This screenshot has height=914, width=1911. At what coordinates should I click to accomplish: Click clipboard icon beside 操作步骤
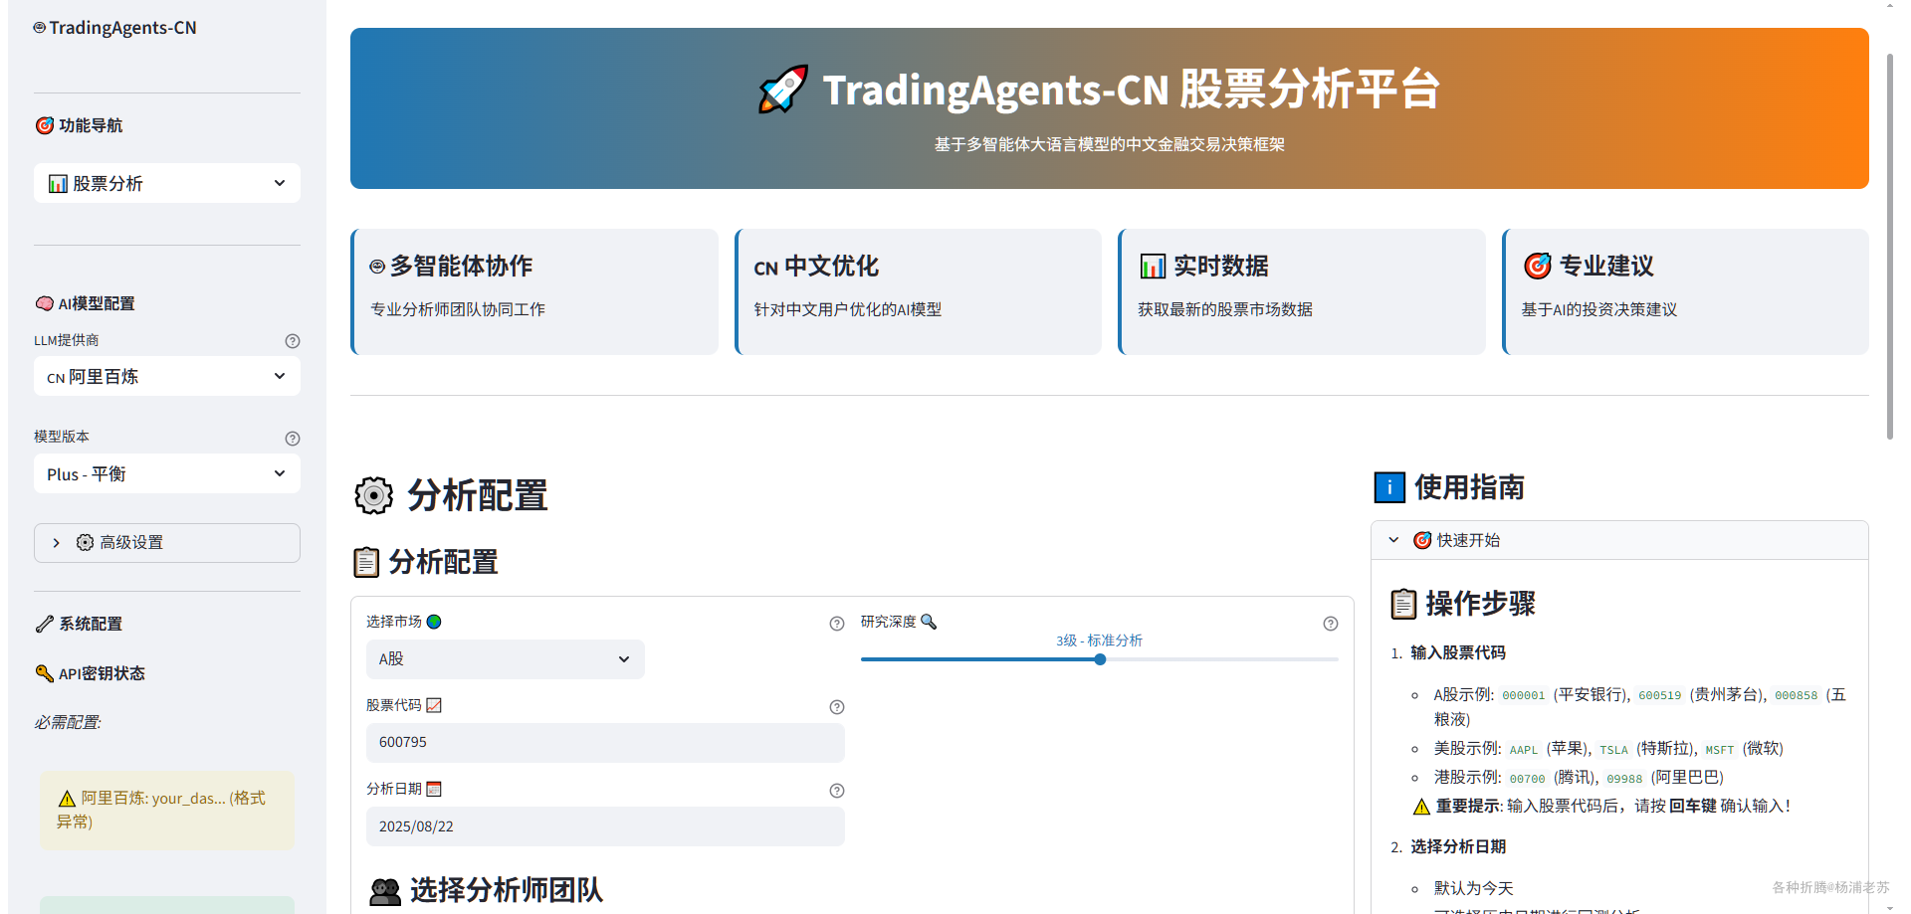(1403, 604)
